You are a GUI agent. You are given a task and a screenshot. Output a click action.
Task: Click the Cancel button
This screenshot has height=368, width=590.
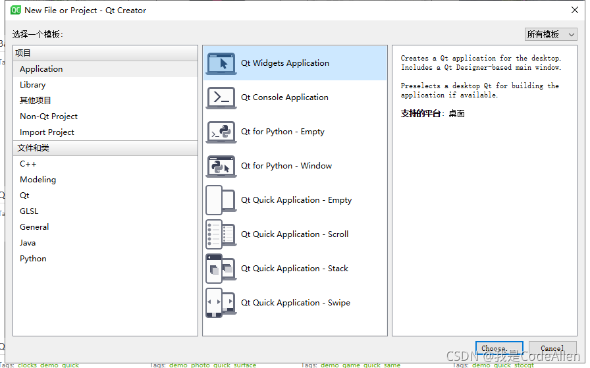(552, 348)
